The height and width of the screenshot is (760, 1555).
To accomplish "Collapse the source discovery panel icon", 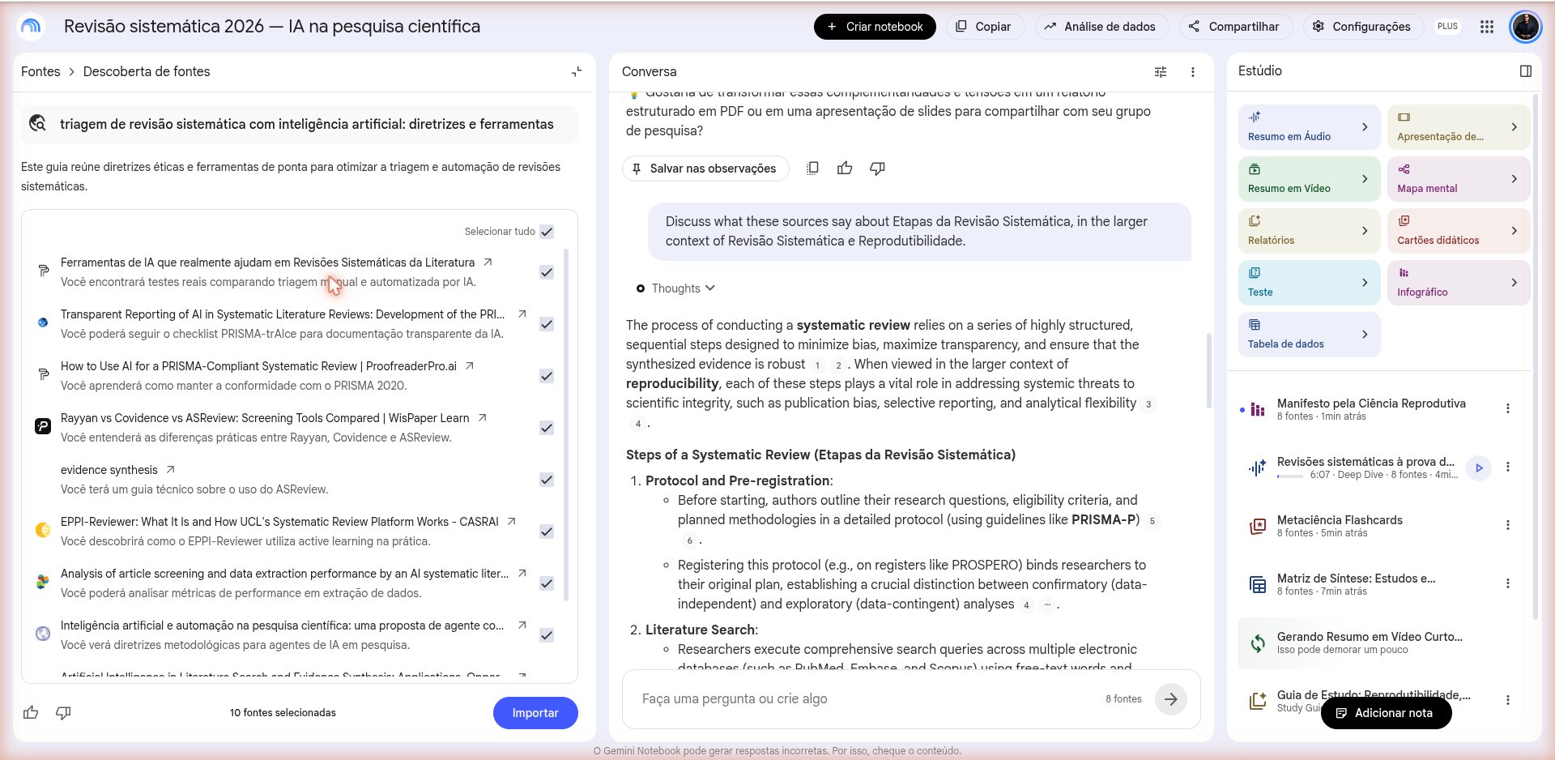I will 577,71.
